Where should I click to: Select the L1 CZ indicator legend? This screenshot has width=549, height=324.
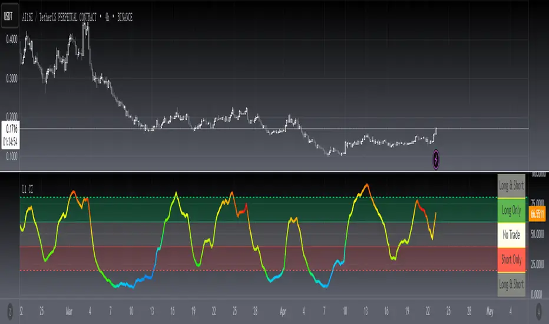pyautogui.click(x=27, y=189)
